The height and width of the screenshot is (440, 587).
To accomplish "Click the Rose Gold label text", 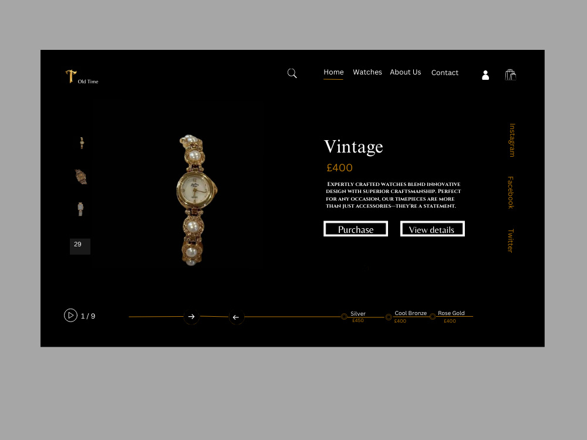I will click(451, 313).
